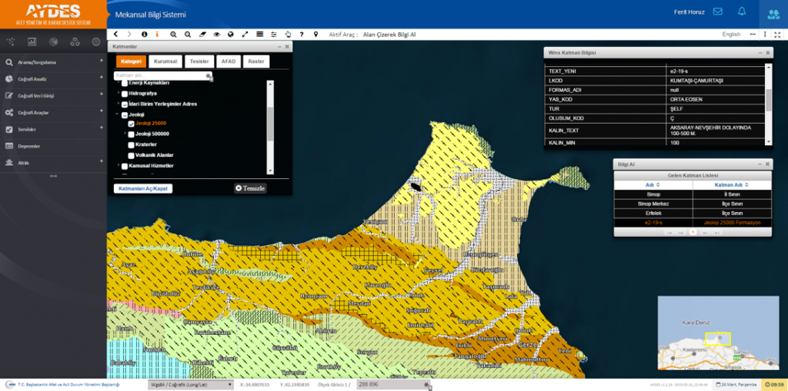Open the globe full-extent tool
Viewport: 788px width, 391px height.
(230, 35)
